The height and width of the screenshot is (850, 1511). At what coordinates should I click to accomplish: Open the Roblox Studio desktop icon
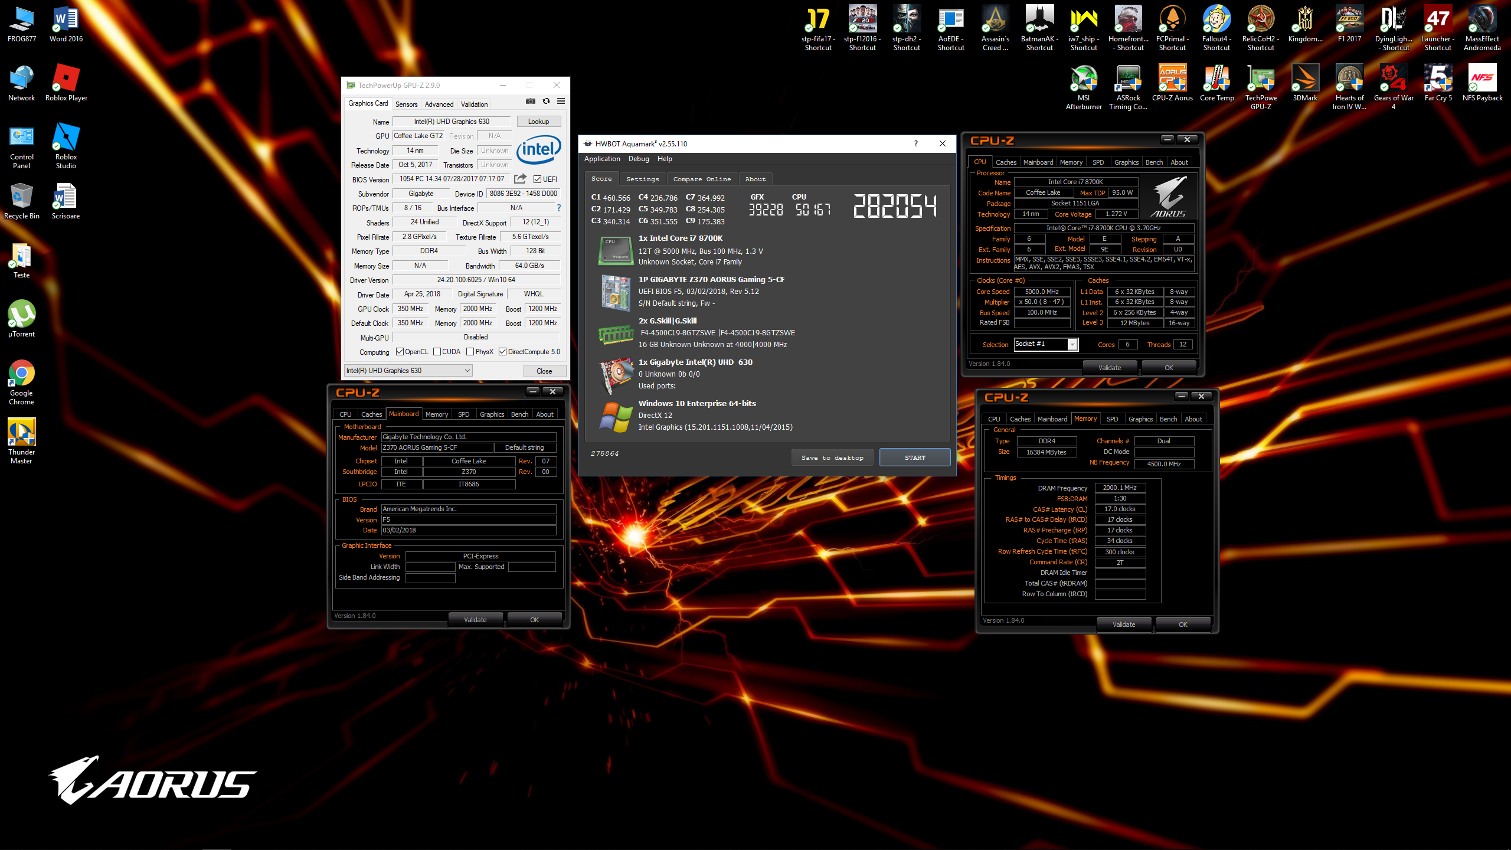click(x=66, y=146)
